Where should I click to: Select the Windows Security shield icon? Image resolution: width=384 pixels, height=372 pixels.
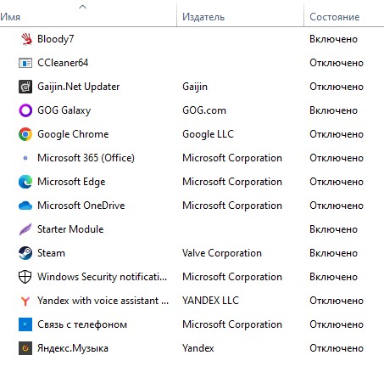point(25,277)
